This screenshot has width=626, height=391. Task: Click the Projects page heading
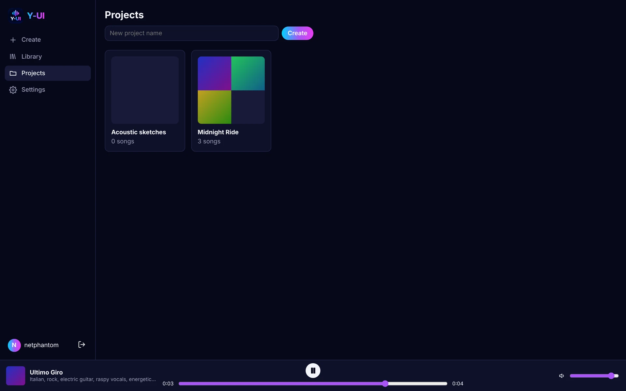[124, 15]
